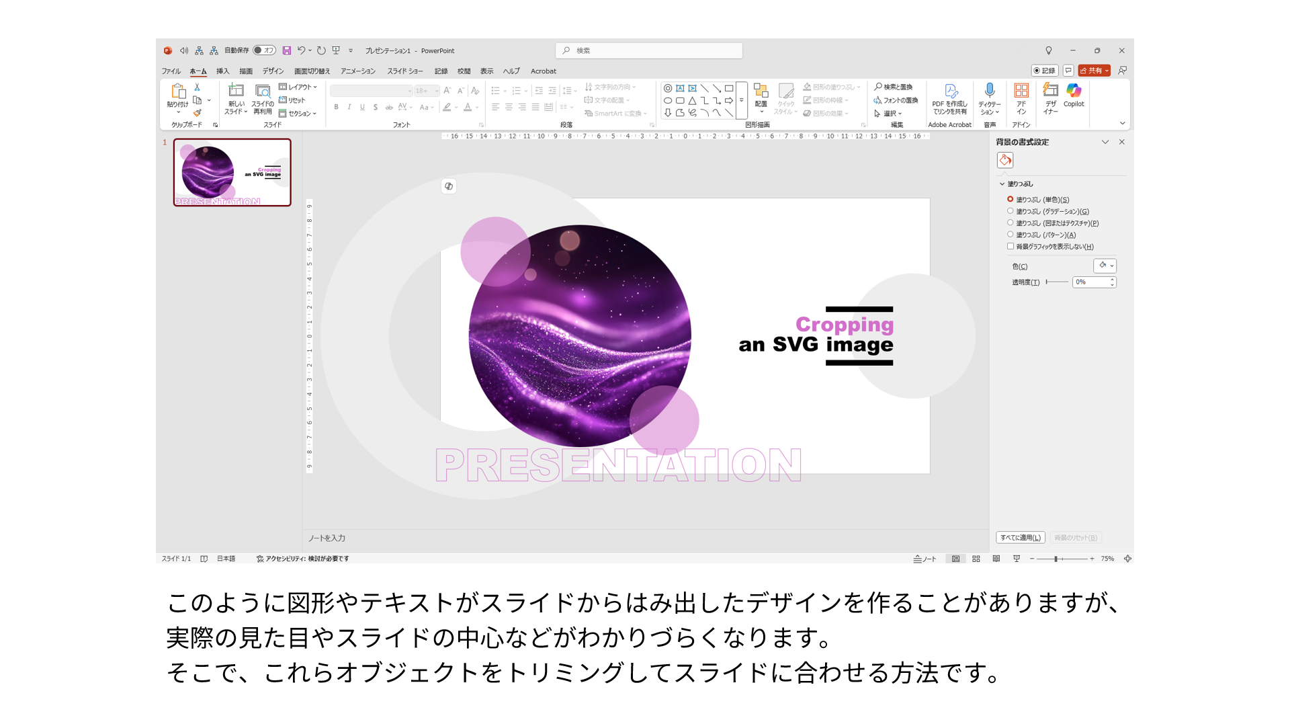Click the Redo icon

click(x=321, y=50)
